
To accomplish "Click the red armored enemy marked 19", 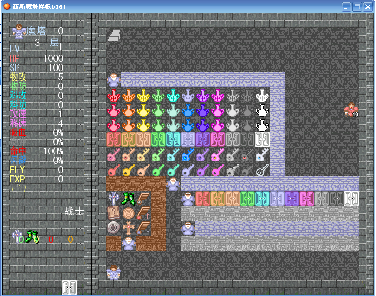I will tap(351, 109).
